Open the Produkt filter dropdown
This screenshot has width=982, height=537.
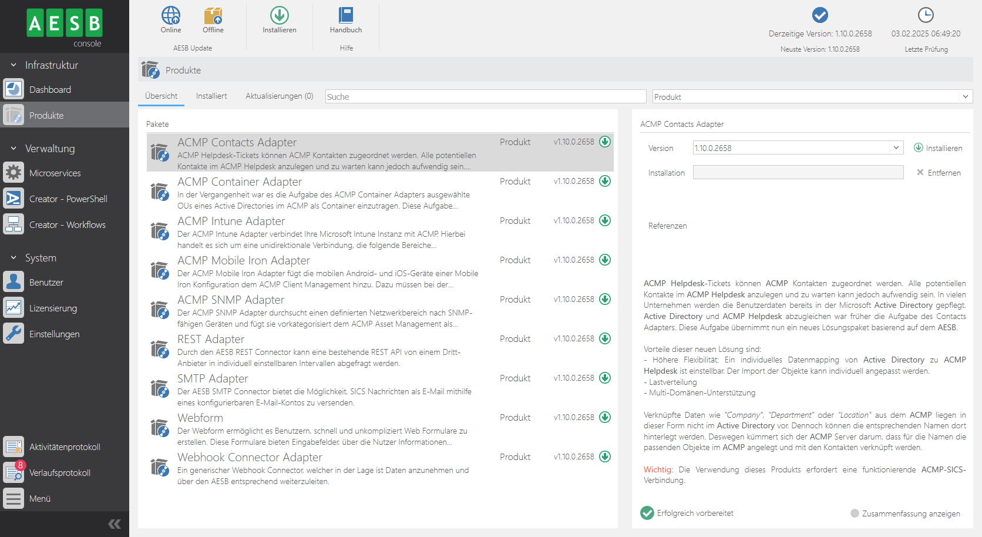point(965,97)
